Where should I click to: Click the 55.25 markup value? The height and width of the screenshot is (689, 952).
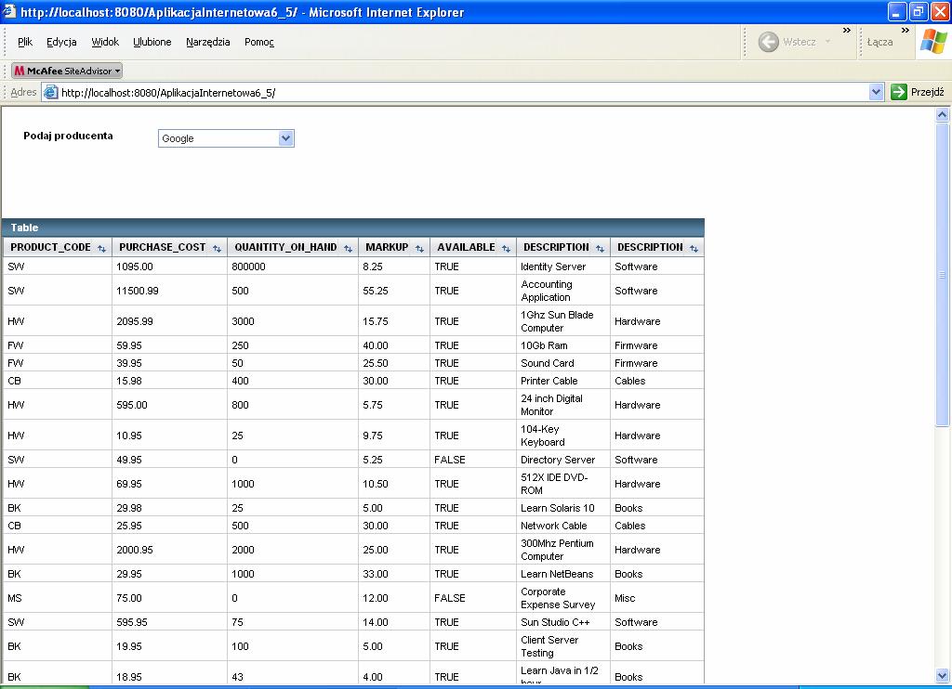click(x=376, y=291)
